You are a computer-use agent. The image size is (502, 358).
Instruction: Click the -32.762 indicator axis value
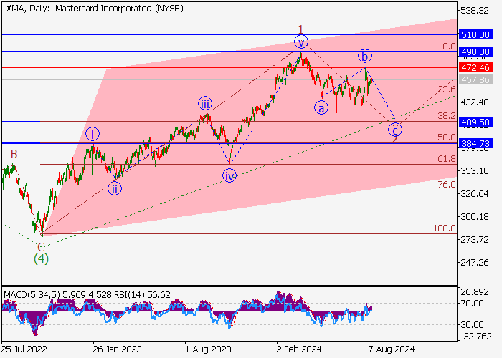475,337
